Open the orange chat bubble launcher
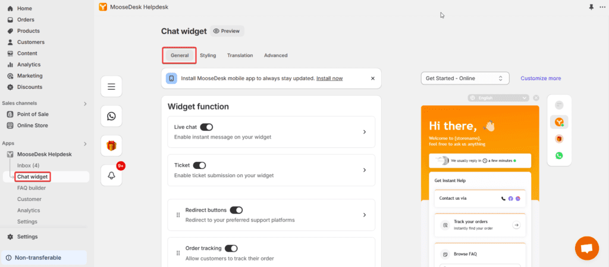 click(x=587, y=249)
